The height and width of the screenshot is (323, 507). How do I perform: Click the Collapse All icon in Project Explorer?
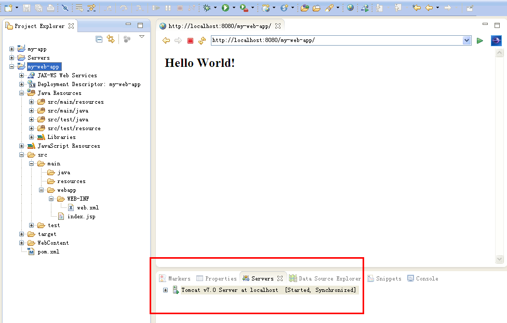99,39
